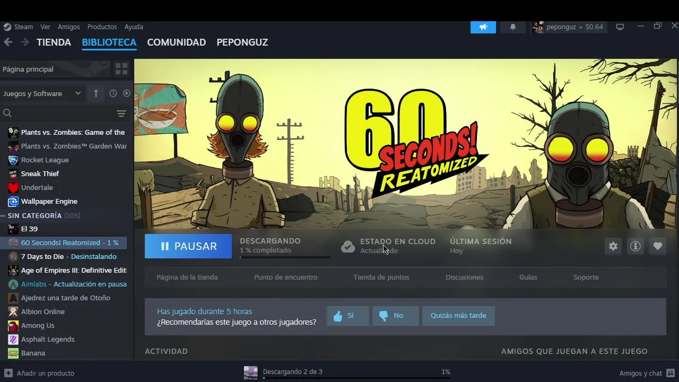Filter by recent activity clock icon
This screenshot has width=679, height=382.
tap(113, 93)
